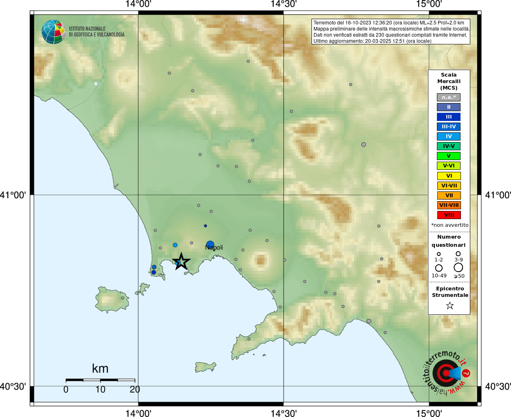Click the haisentitoilterremoto.it logo
Screen dimensions: 511x417
[x=446, y=373]
